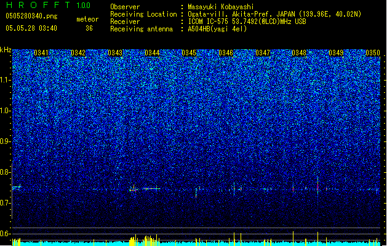
Task: Click the Receiver field label
Action: tap(125, 22)
